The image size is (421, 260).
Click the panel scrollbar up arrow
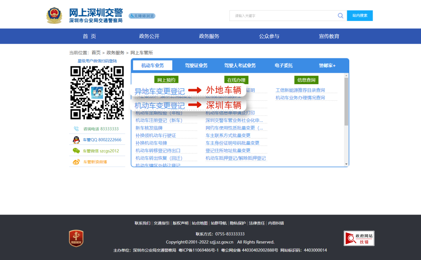click(347, 76)
